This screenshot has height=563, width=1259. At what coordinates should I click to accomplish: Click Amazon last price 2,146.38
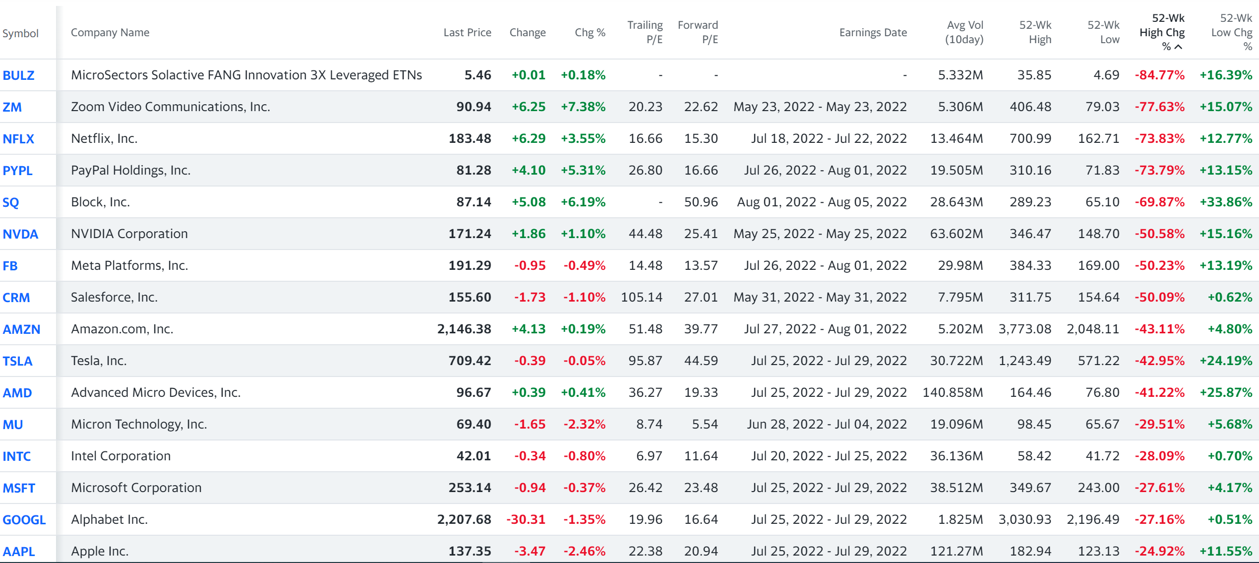pyautogui.click(x=464, y=329)
